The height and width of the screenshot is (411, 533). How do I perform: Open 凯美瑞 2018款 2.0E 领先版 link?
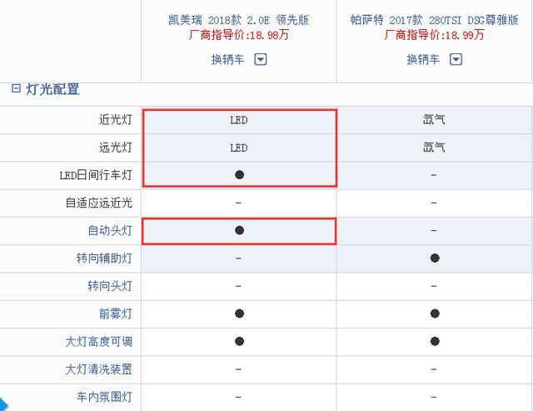(x=239, y=20)
